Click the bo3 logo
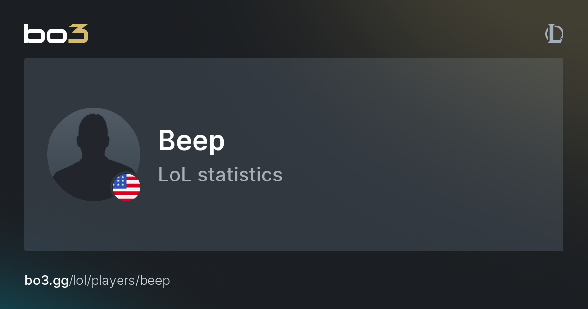The height and width of the screenshot is (309, 588). pos(56,33)
